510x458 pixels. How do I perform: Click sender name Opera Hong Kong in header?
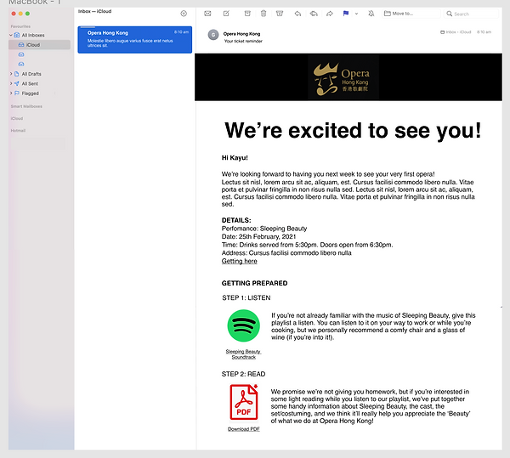(241, 34)
